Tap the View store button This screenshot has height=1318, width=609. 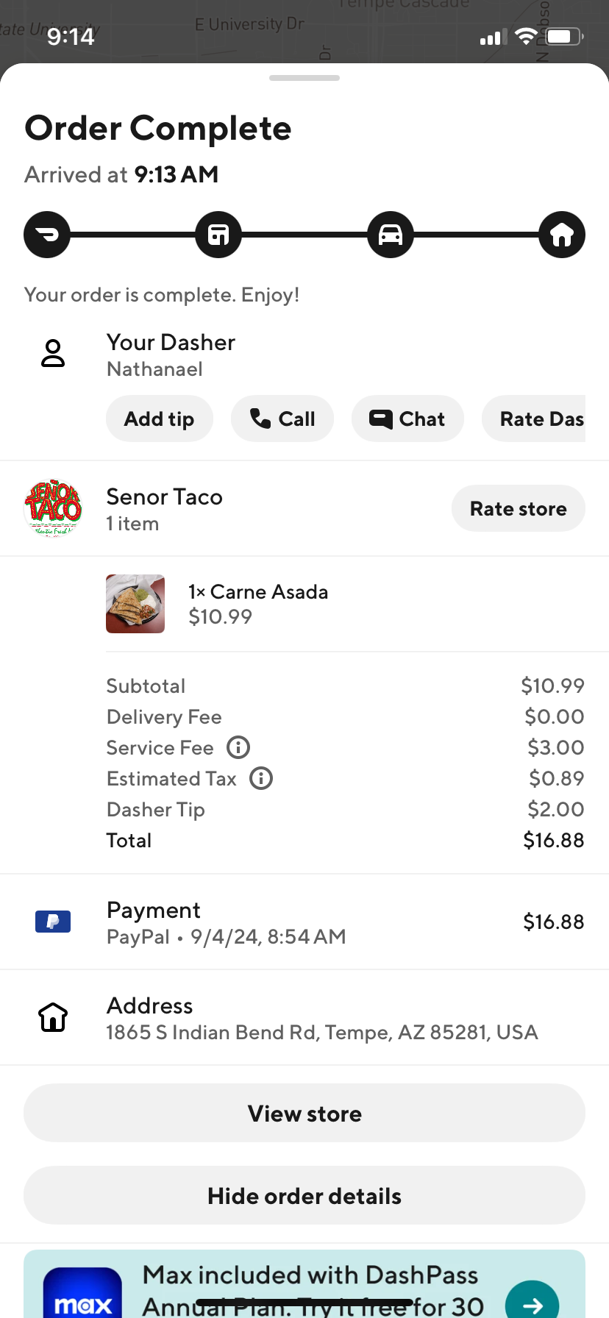[304, 1114]
